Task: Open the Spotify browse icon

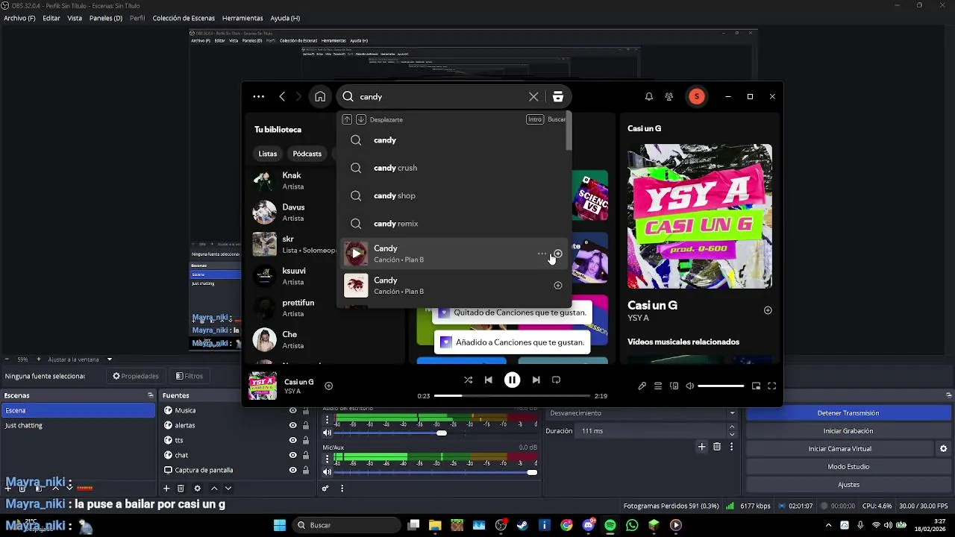Action: coord(558,96)
